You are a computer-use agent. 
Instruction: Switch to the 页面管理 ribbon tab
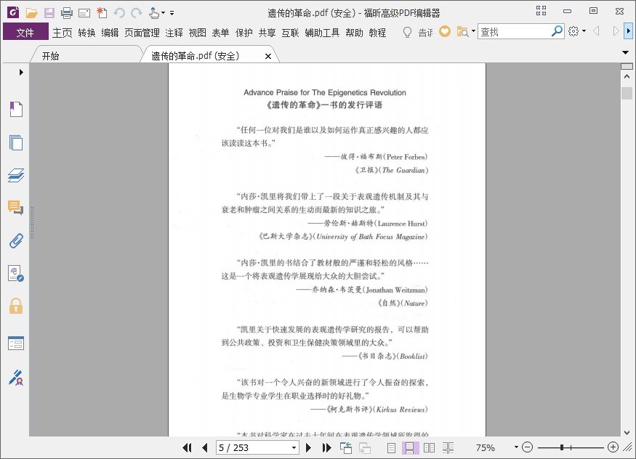coord(142,33)
